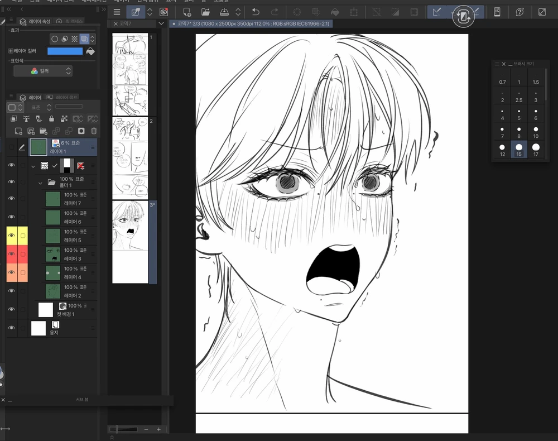
Task: Click the blue layer color swatch
Action: pyautogui.click(x=65, y=51)
